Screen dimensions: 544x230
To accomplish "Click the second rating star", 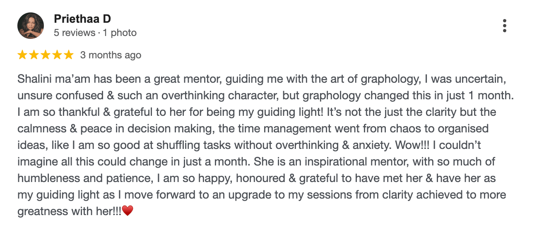I will coord(34,55).
